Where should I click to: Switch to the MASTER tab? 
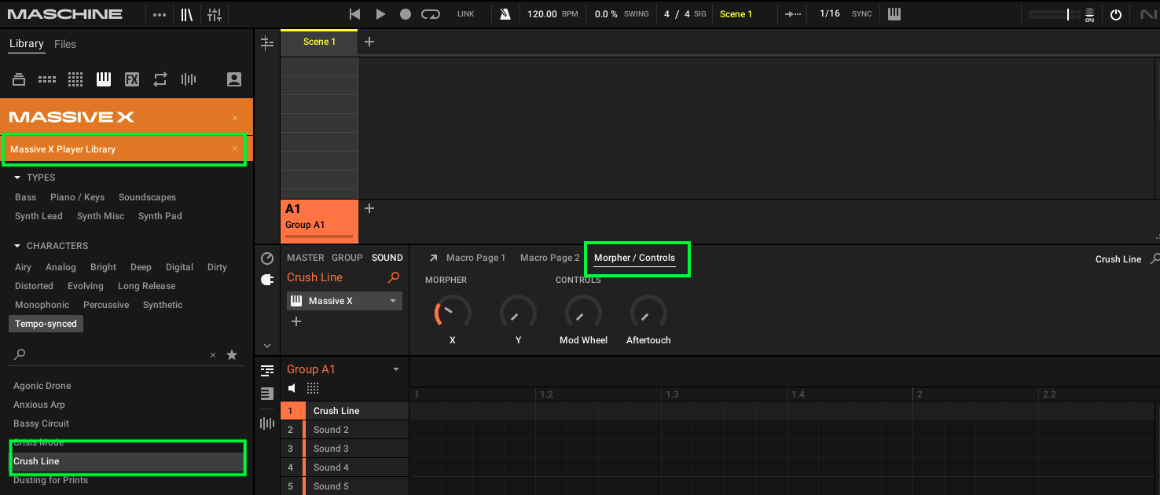point(306,258)
